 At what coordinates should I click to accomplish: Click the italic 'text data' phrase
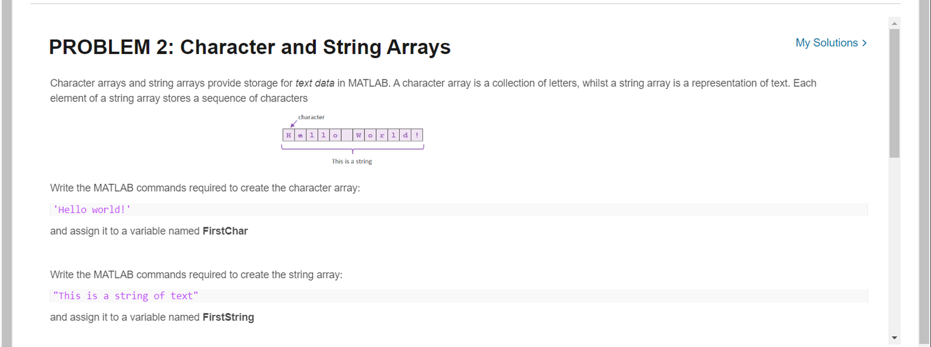tap(315, 83)
